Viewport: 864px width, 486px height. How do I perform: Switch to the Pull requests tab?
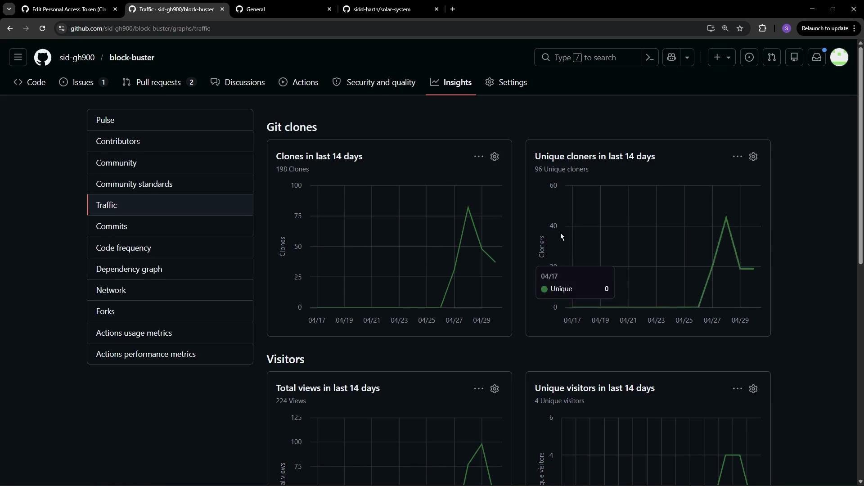coord(160,82)
